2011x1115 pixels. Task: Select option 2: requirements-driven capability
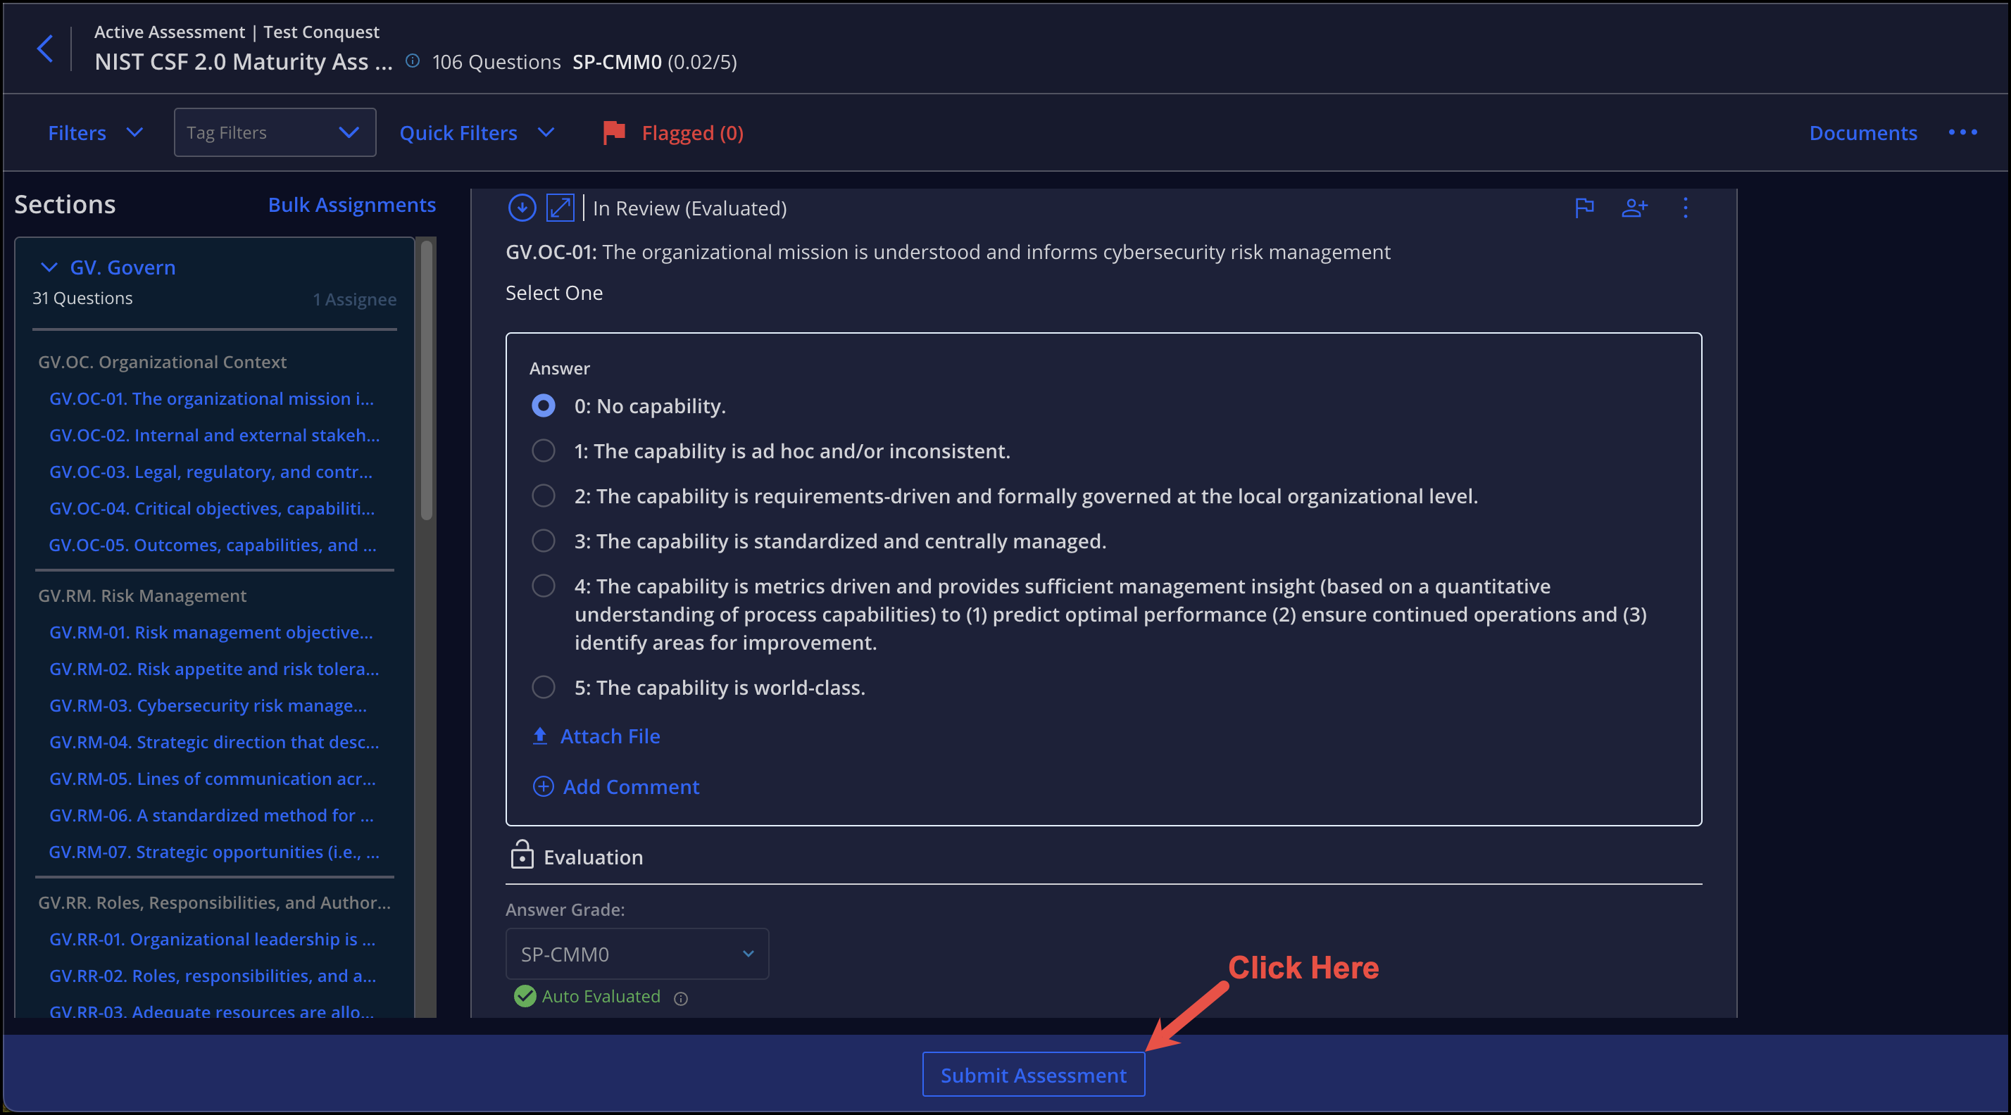coord(544,496)
